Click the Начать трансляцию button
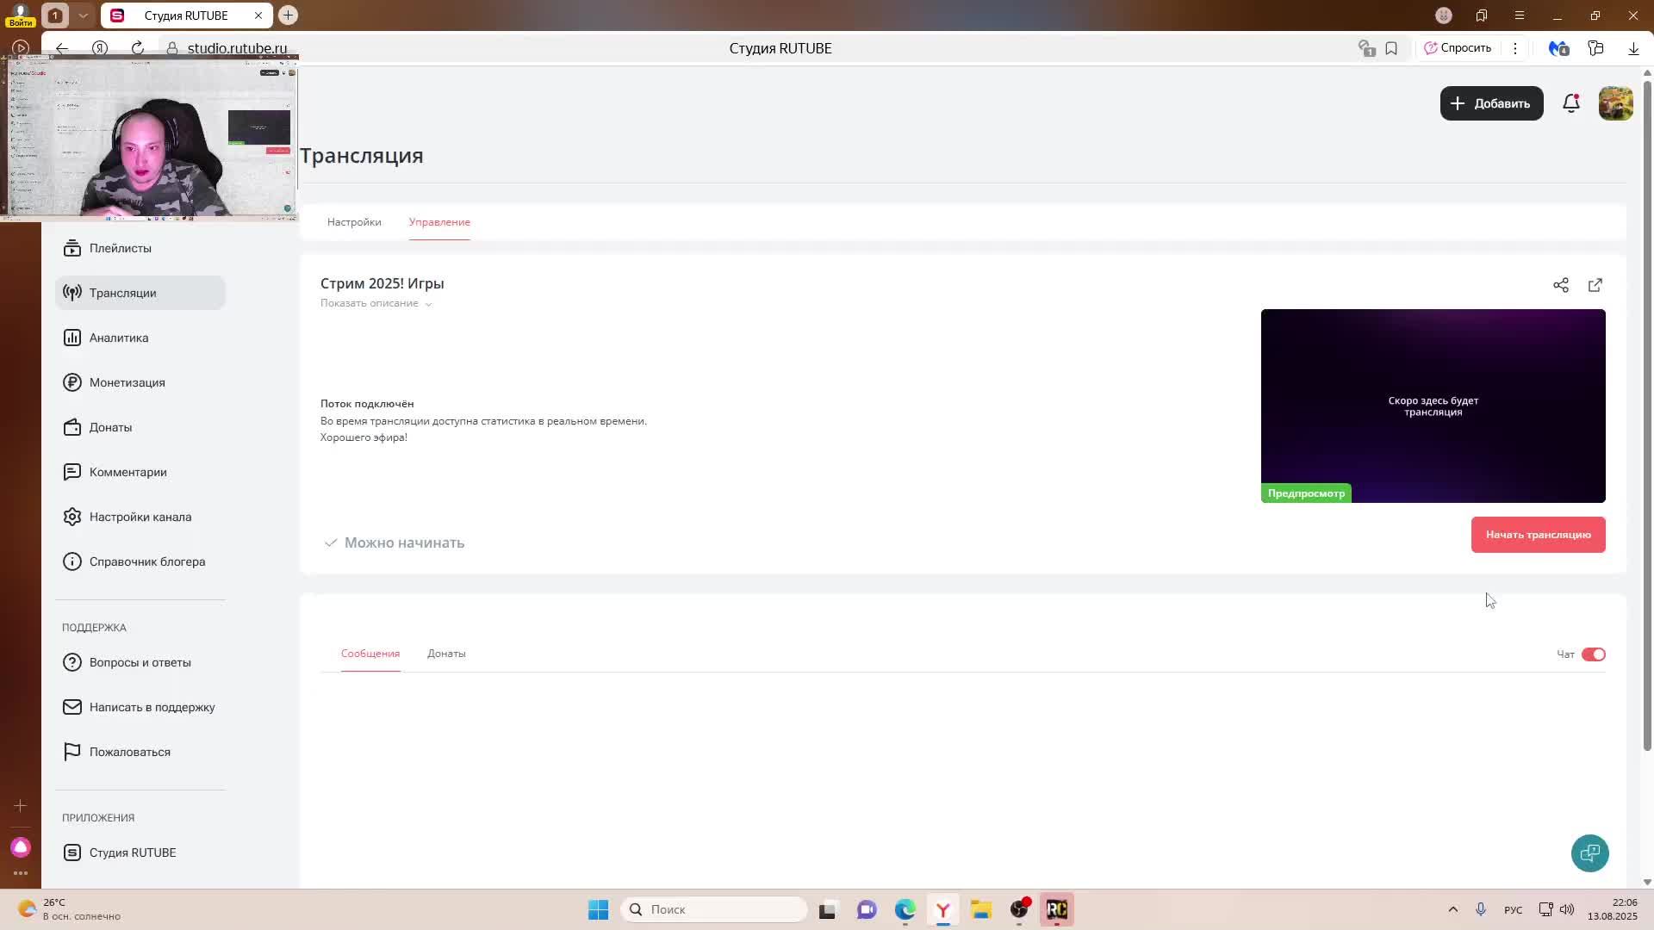The height and width of the screenshot is (930, 1654). (1538, 535)
